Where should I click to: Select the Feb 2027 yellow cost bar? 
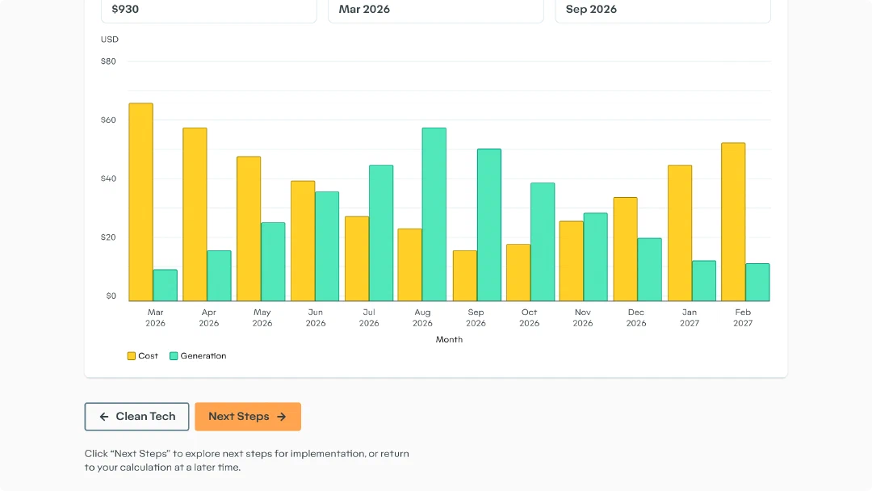click(733, 222)
